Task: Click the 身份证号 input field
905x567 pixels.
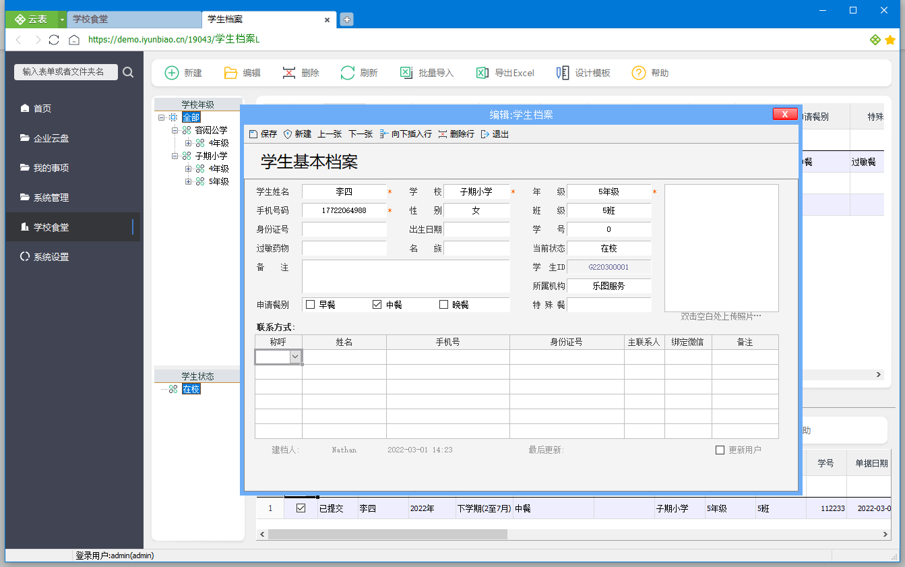Action: tap(344, 229)
